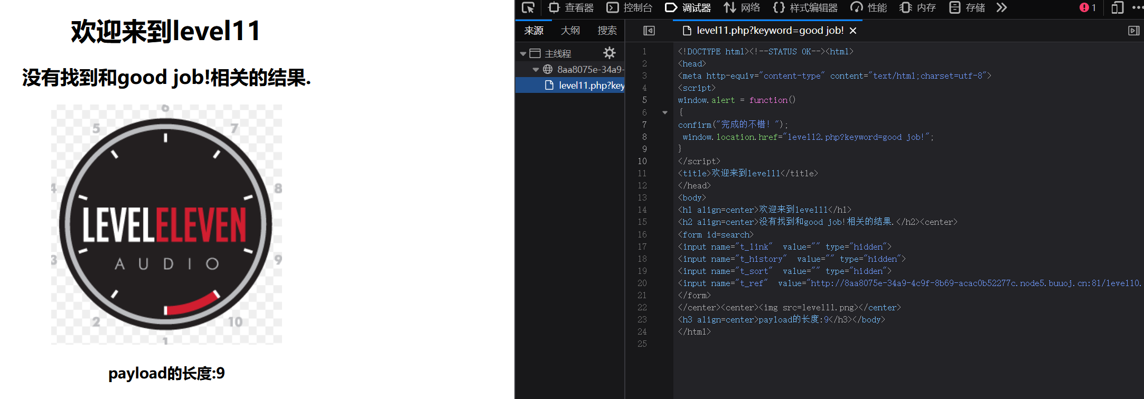Toggle responsive design mode icon

(x=1117, y=8)
